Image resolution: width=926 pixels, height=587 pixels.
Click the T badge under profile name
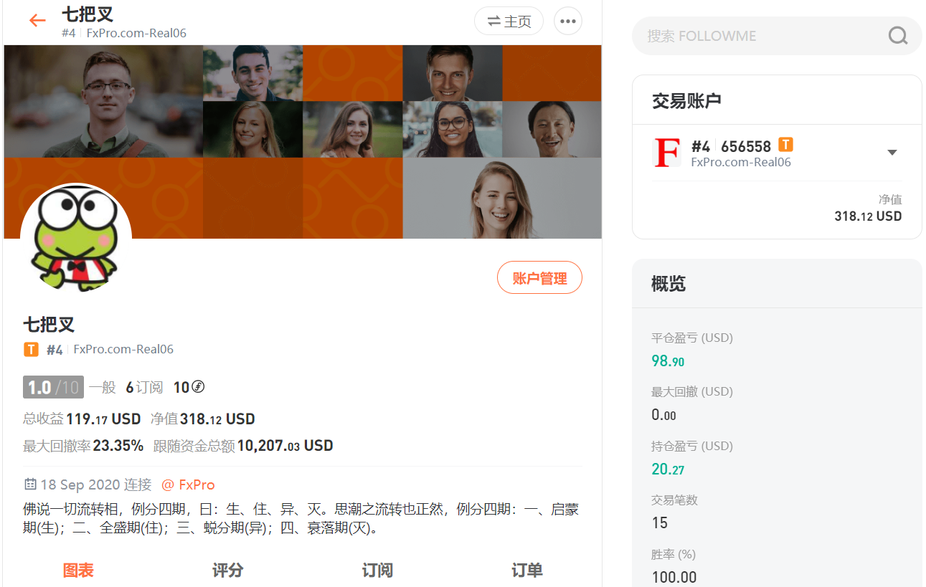pos(31,350)
